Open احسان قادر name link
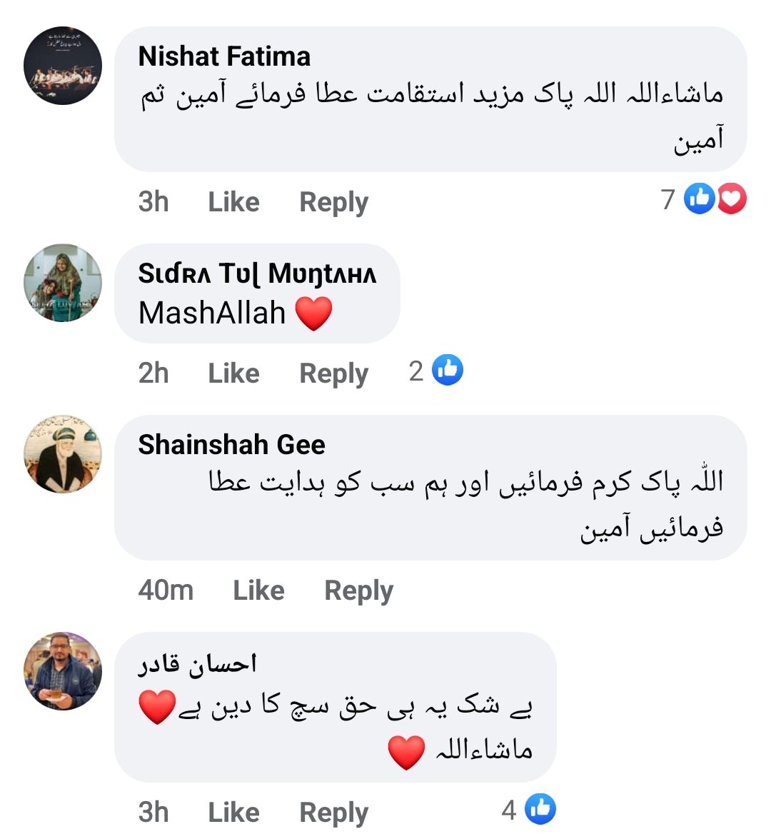The image size is (771, 839). 197,664
